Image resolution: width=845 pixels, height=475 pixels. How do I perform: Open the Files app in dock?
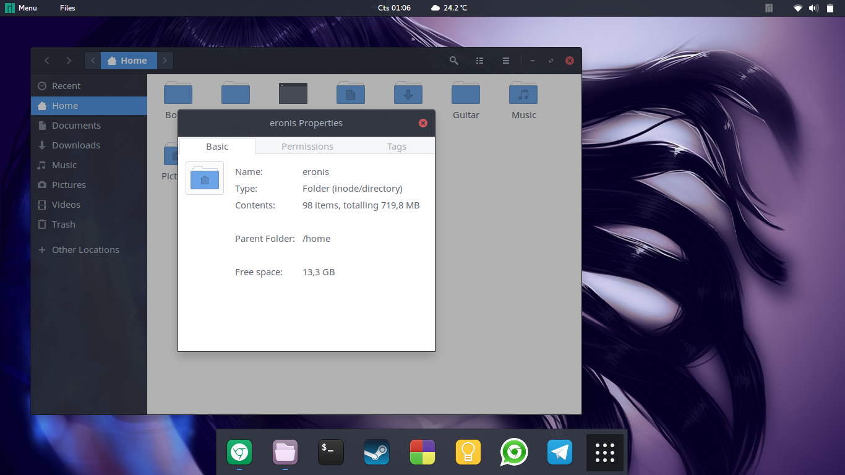285,453
